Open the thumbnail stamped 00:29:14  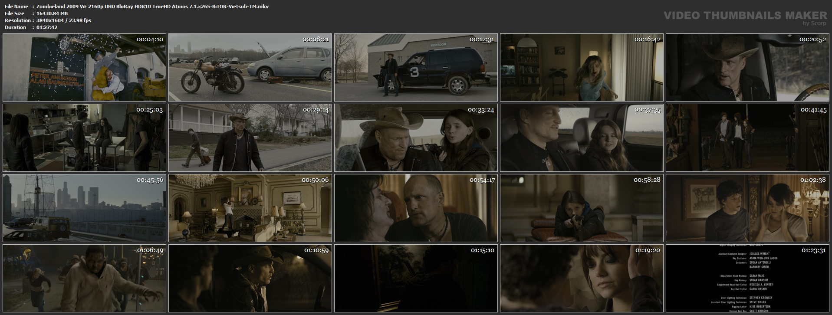click(250, 138)
